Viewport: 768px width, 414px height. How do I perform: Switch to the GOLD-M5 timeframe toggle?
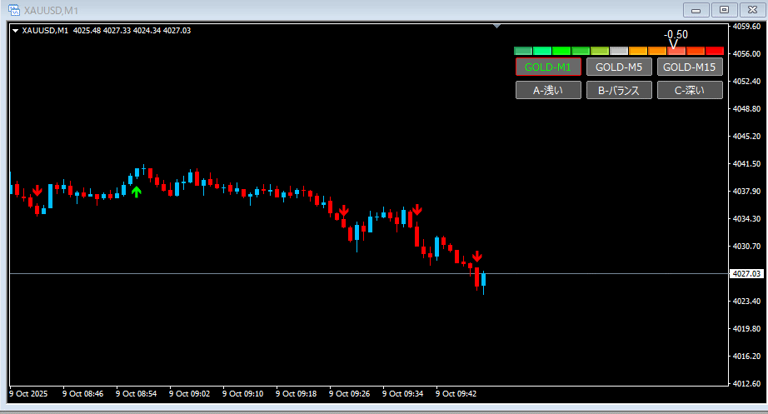tap(619, 67)
